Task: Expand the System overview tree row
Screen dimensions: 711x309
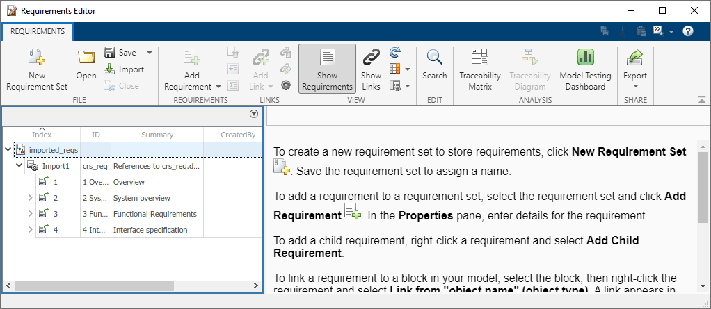Action: [30, 198]
